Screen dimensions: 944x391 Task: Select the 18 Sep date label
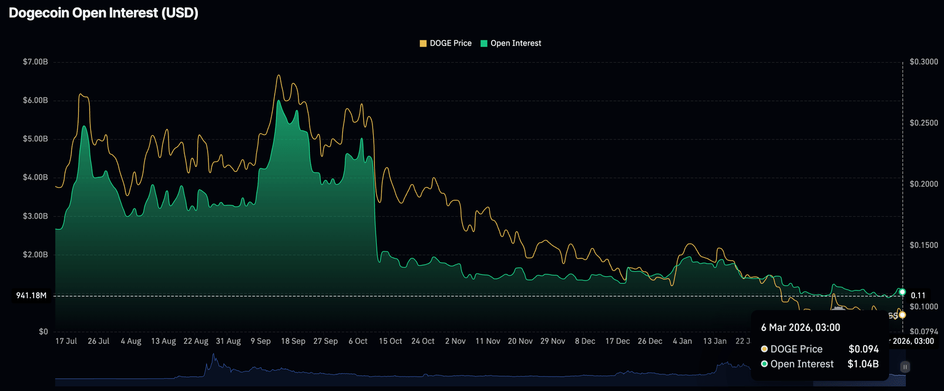293,341
